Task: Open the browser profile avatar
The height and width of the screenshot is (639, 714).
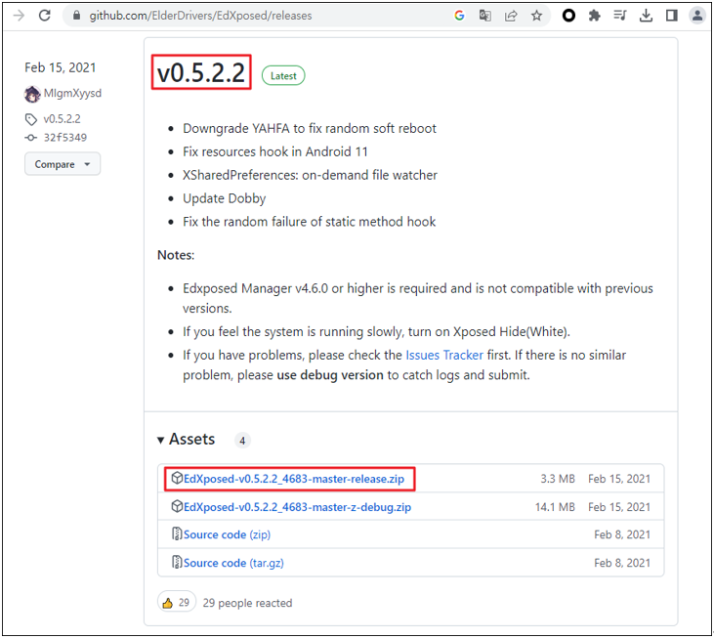Action: coord(697,16)
